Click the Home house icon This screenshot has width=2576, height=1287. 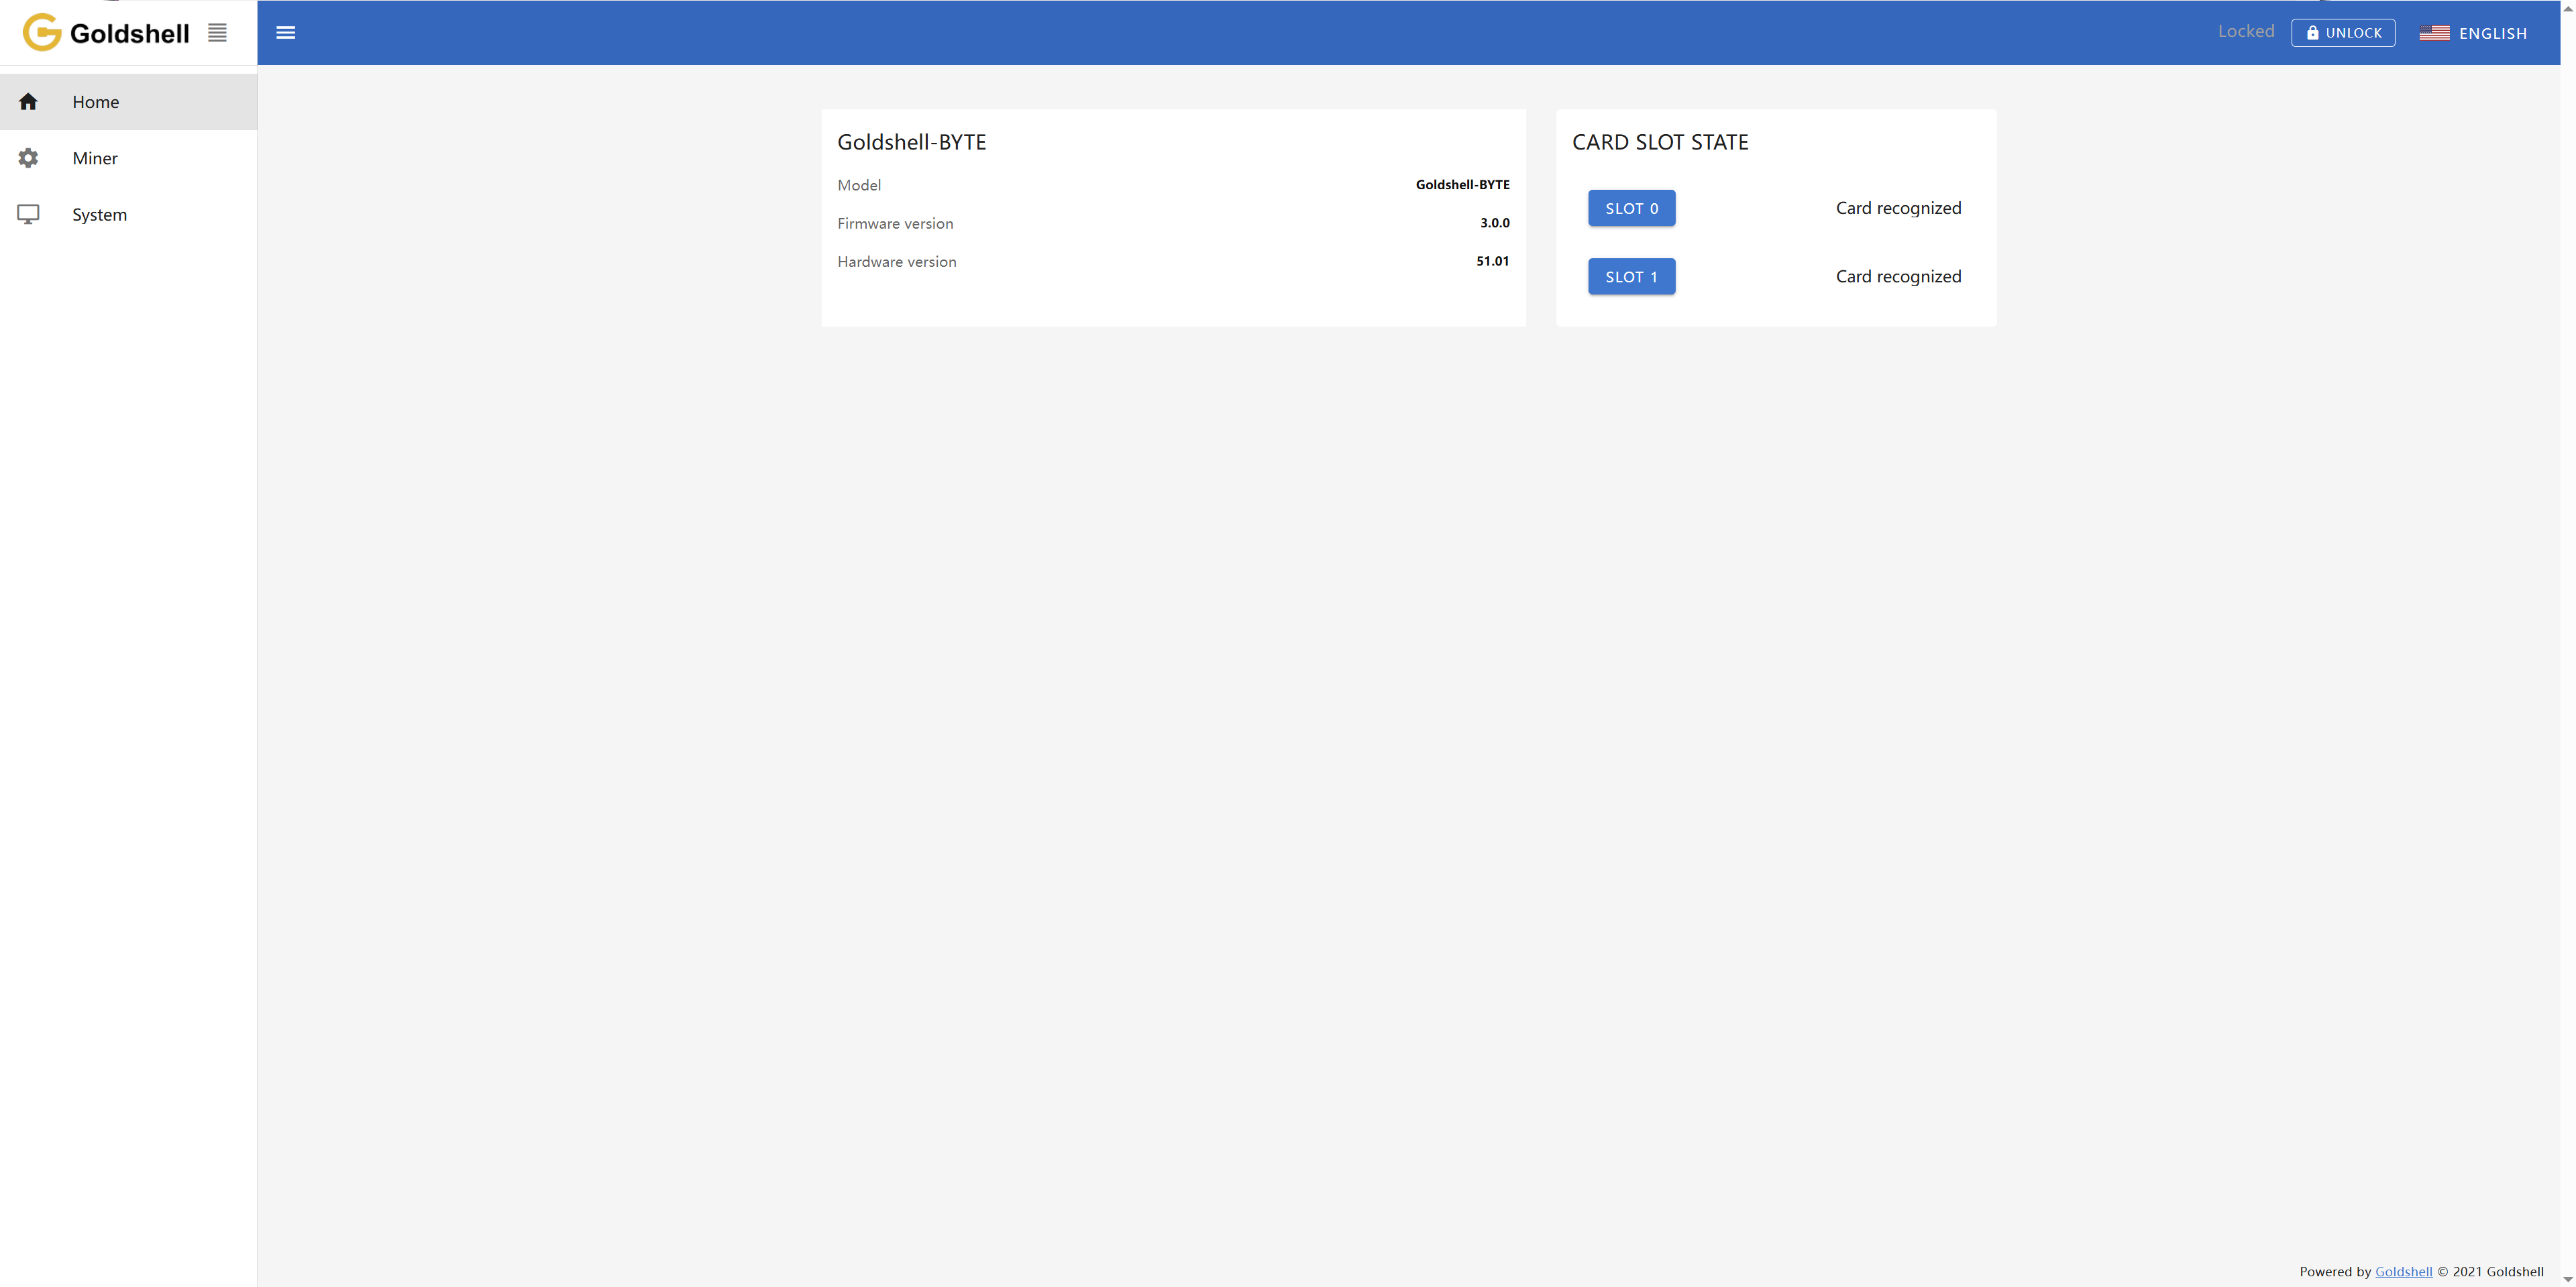(x=28, y=102)
